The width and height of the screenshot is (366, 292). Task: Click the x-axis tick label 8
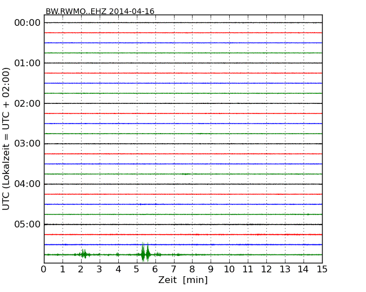192,270
